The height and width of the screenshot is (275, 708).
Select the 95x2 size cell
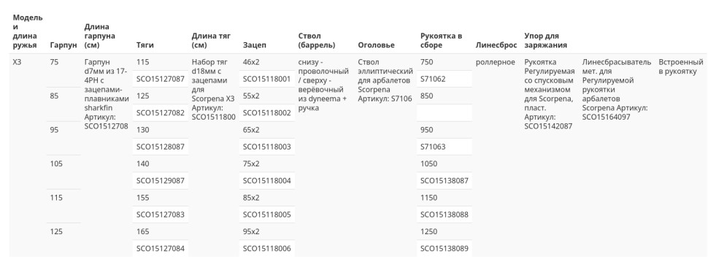(267, 232)
